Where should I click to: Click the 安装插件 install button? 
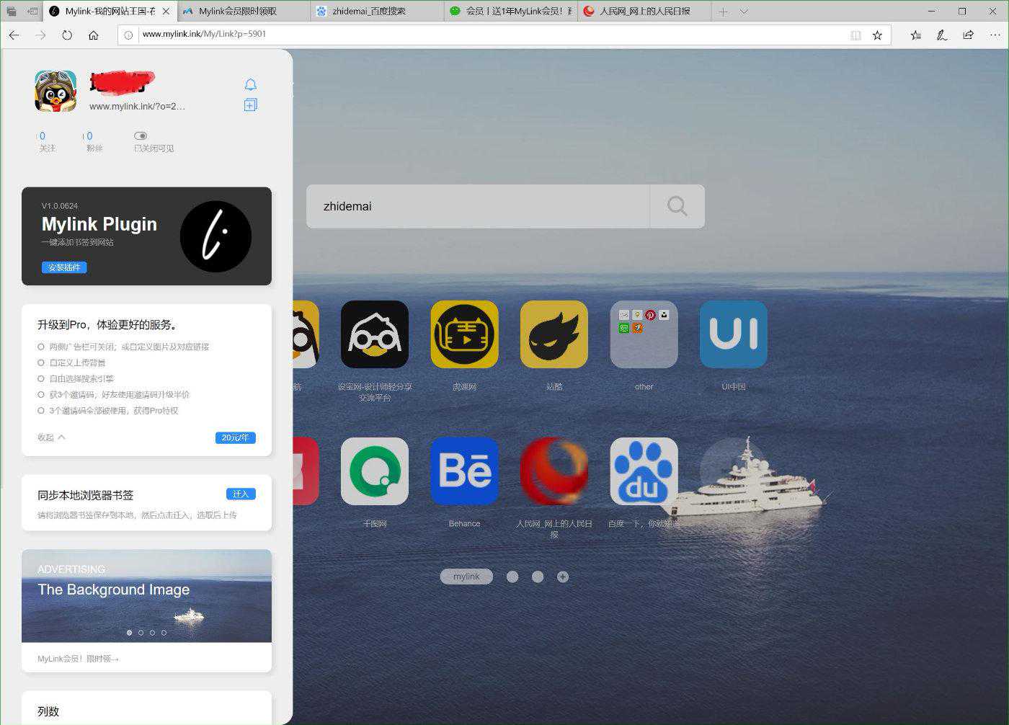pos(64,267)
